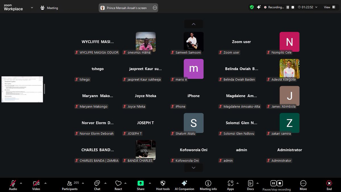Open the shared screen thumbnail preview

coord(22,89)
